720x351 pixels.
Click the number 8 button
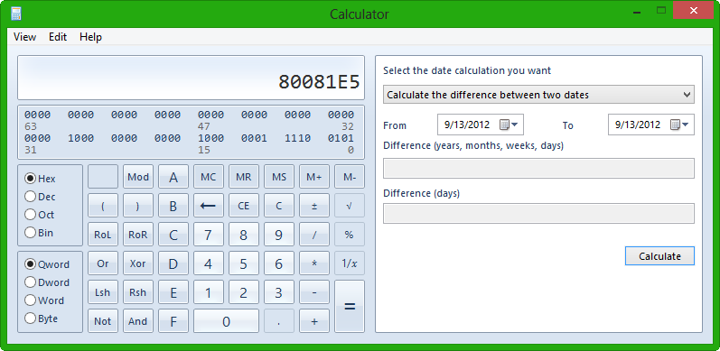coord(243,235)
